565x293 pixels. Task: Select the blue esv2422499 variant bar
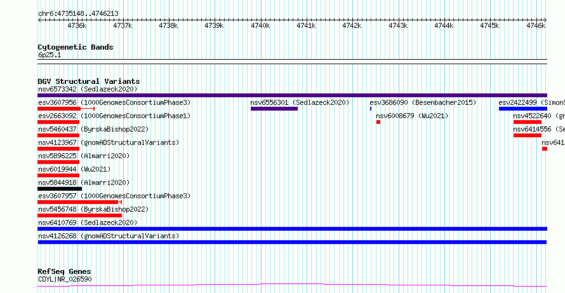(523, 109)
